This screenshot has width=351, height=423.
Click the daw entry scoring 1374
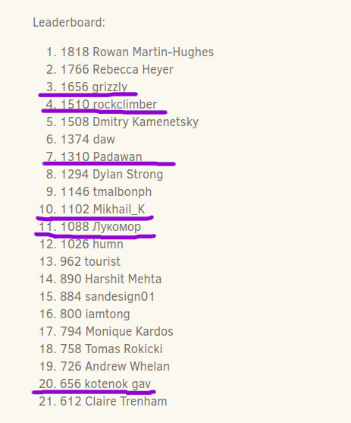[80, 139]
